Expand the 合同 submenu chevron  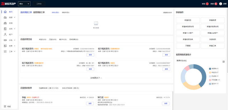[15, 29]
